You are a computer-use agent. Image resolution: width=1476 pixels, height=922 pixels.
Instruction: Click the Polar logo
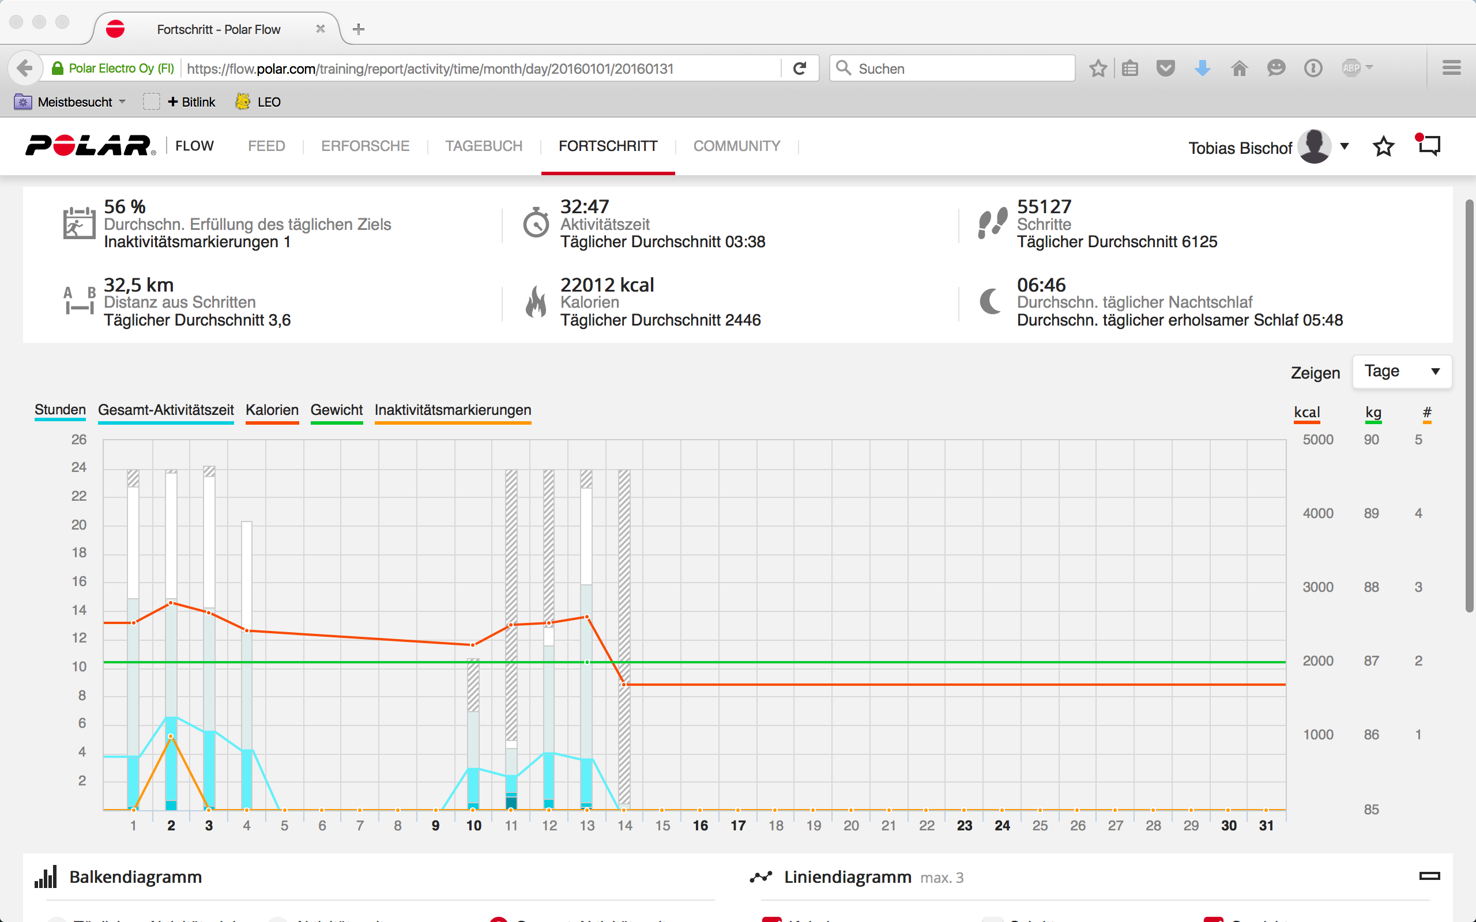[x=90, y=146]
